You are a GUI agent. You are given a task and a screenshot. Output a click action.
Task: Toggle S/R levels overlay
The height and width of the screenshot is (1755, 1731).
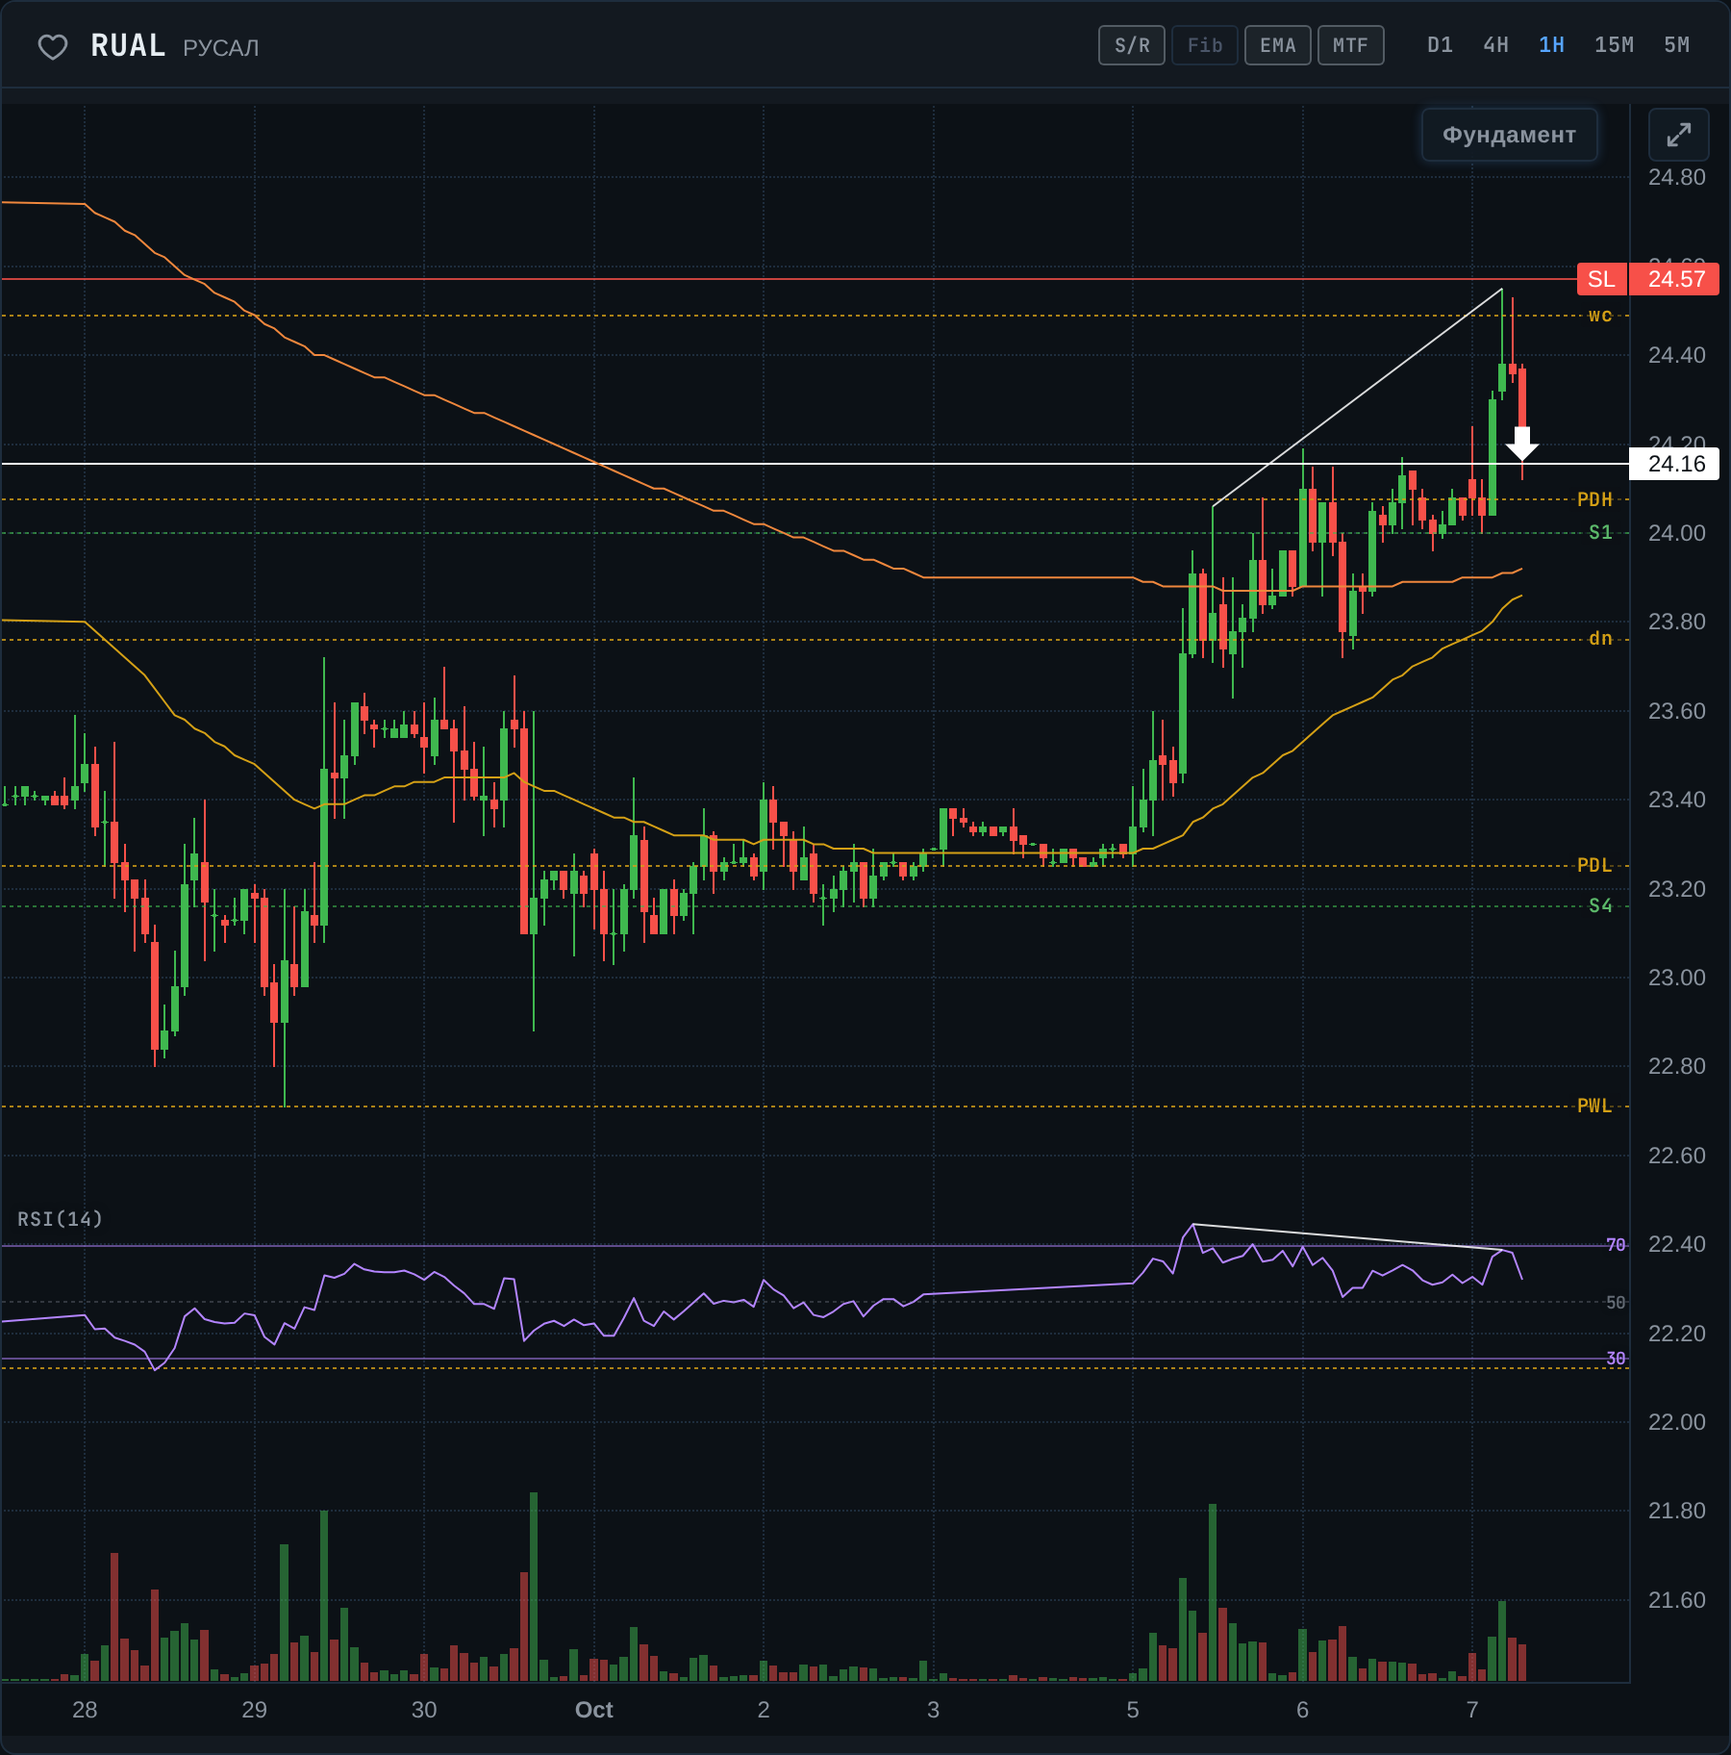coord(1132,45)
